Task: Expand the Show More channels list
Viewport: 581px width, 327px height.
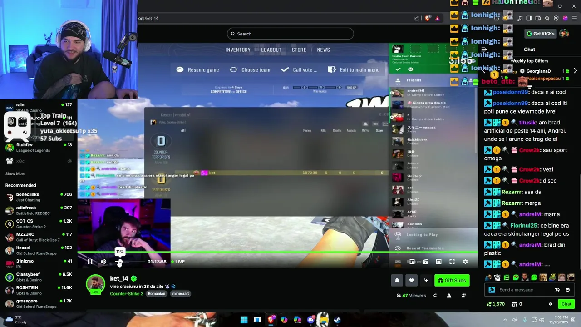Action: coord(15,173)
